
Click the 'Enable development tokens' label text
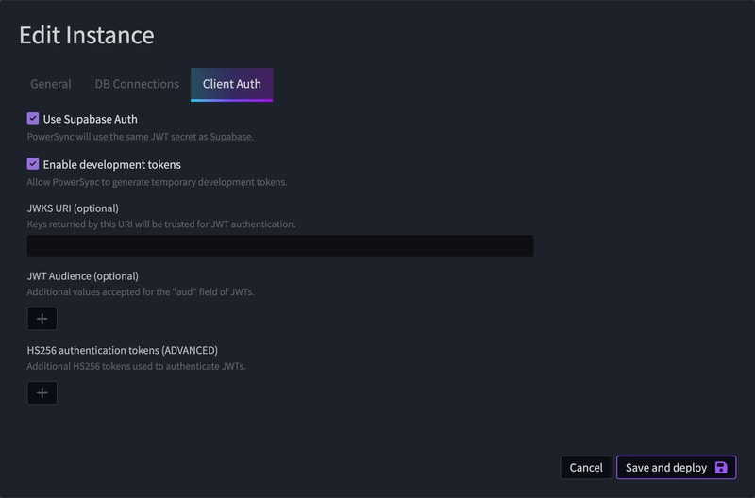pos(111,164)
